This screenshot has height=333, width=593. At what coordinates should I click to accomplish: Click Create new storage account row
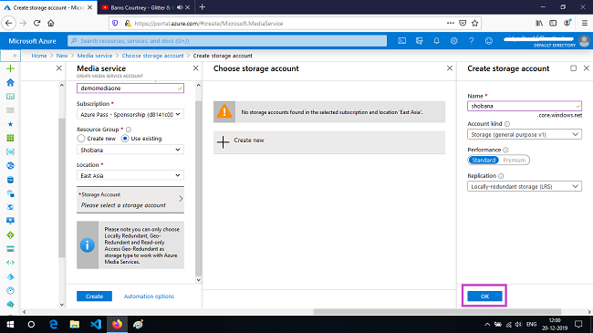pos(329,142)
